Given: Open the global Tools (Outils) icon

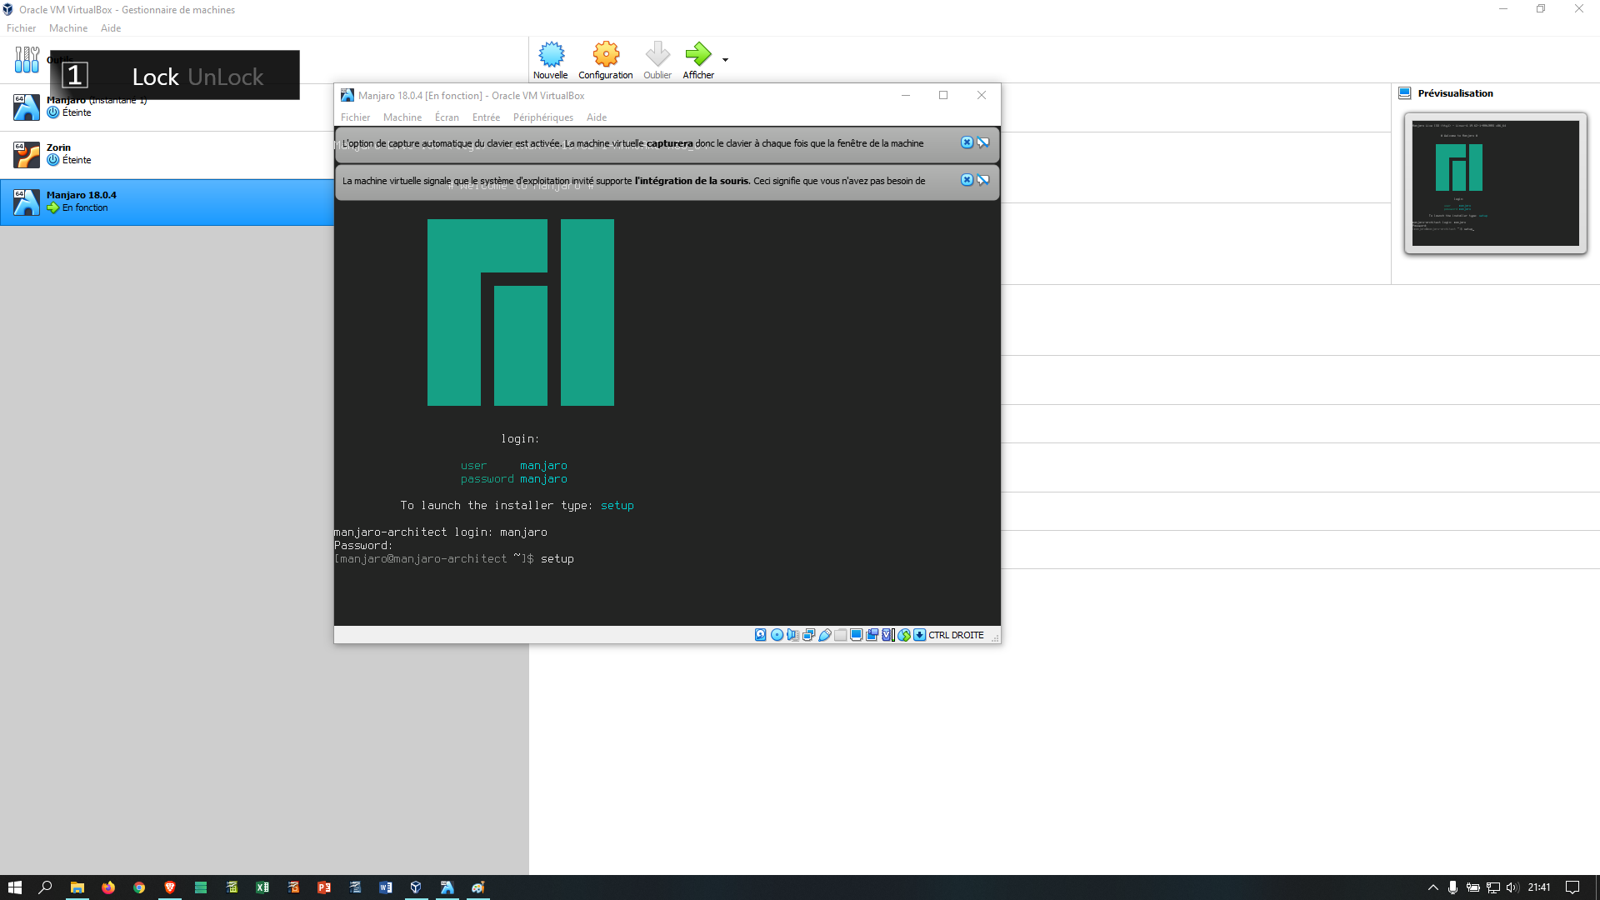Looking at the screenshot, I should [x=27, y=59].
